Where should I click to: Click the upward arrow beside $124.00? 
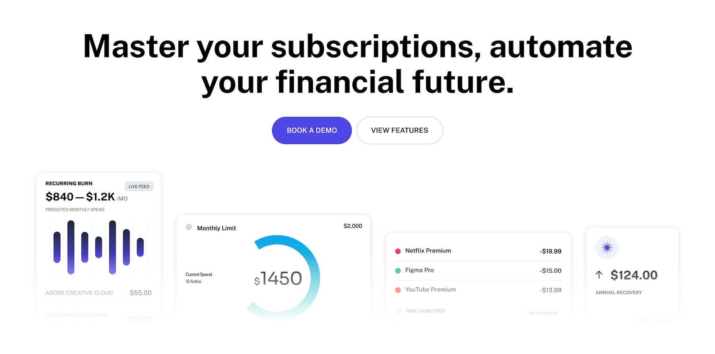pos(599,275)
